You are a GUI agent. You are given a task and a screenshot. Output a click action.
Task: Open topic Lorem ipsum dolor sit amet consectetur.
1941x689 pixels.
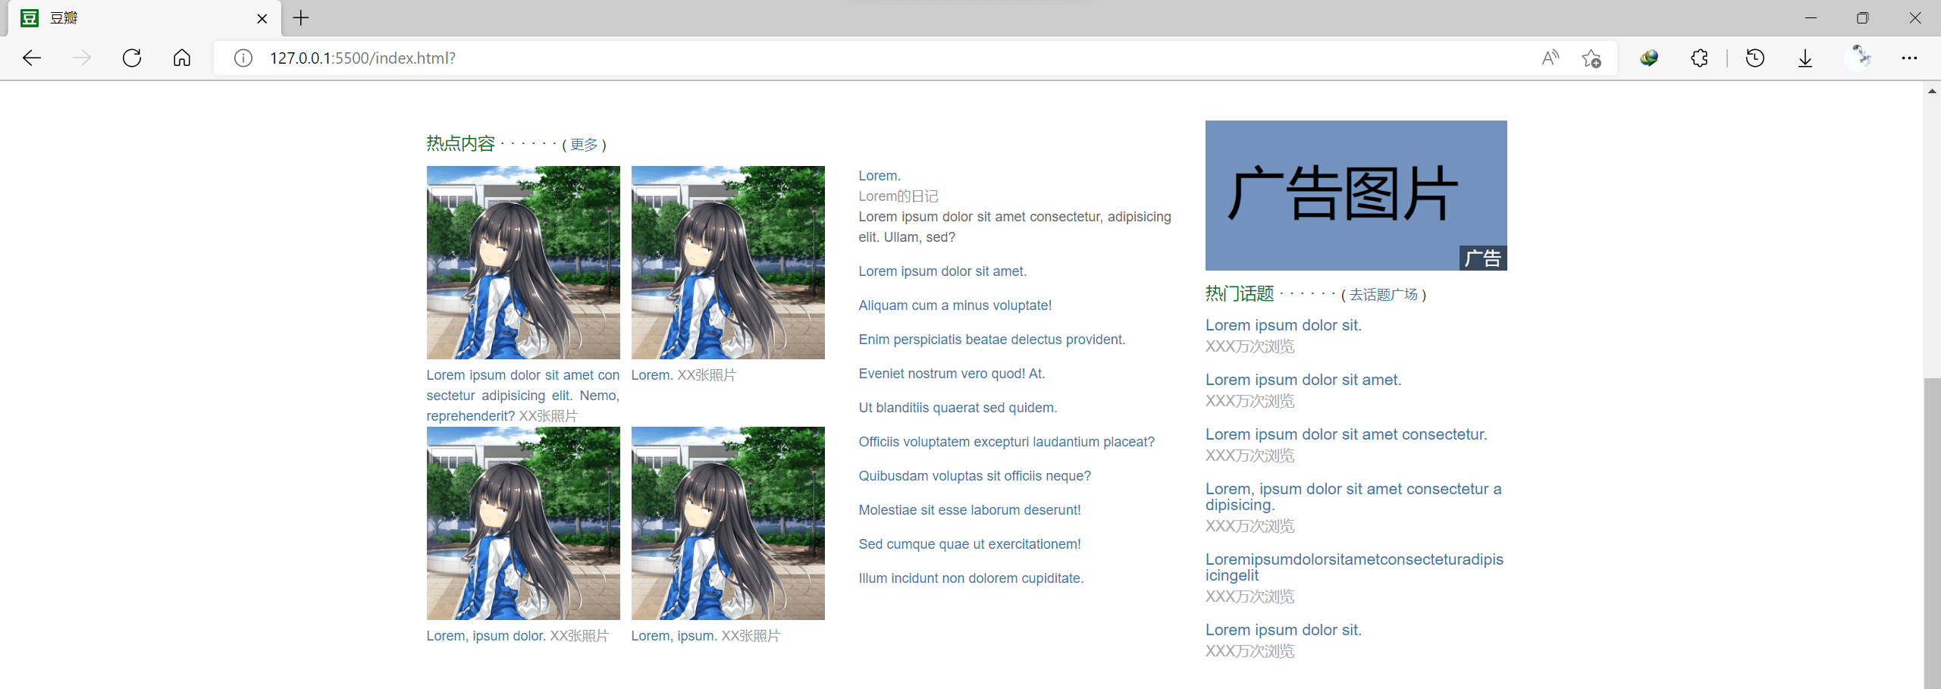(1347, 434)
